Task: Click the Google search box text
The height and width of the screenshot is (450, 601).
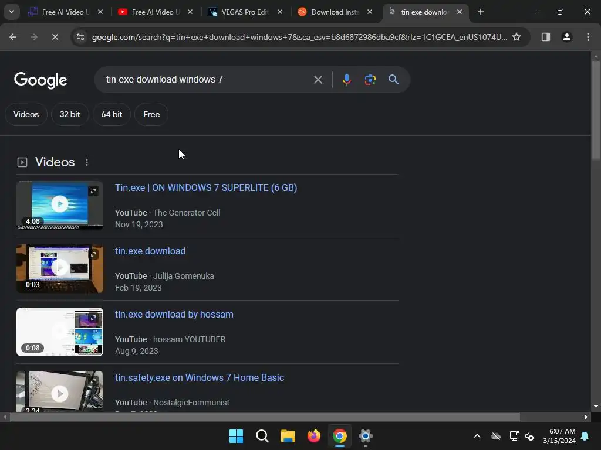Action: pyautogui.click(x=164, y=80)
